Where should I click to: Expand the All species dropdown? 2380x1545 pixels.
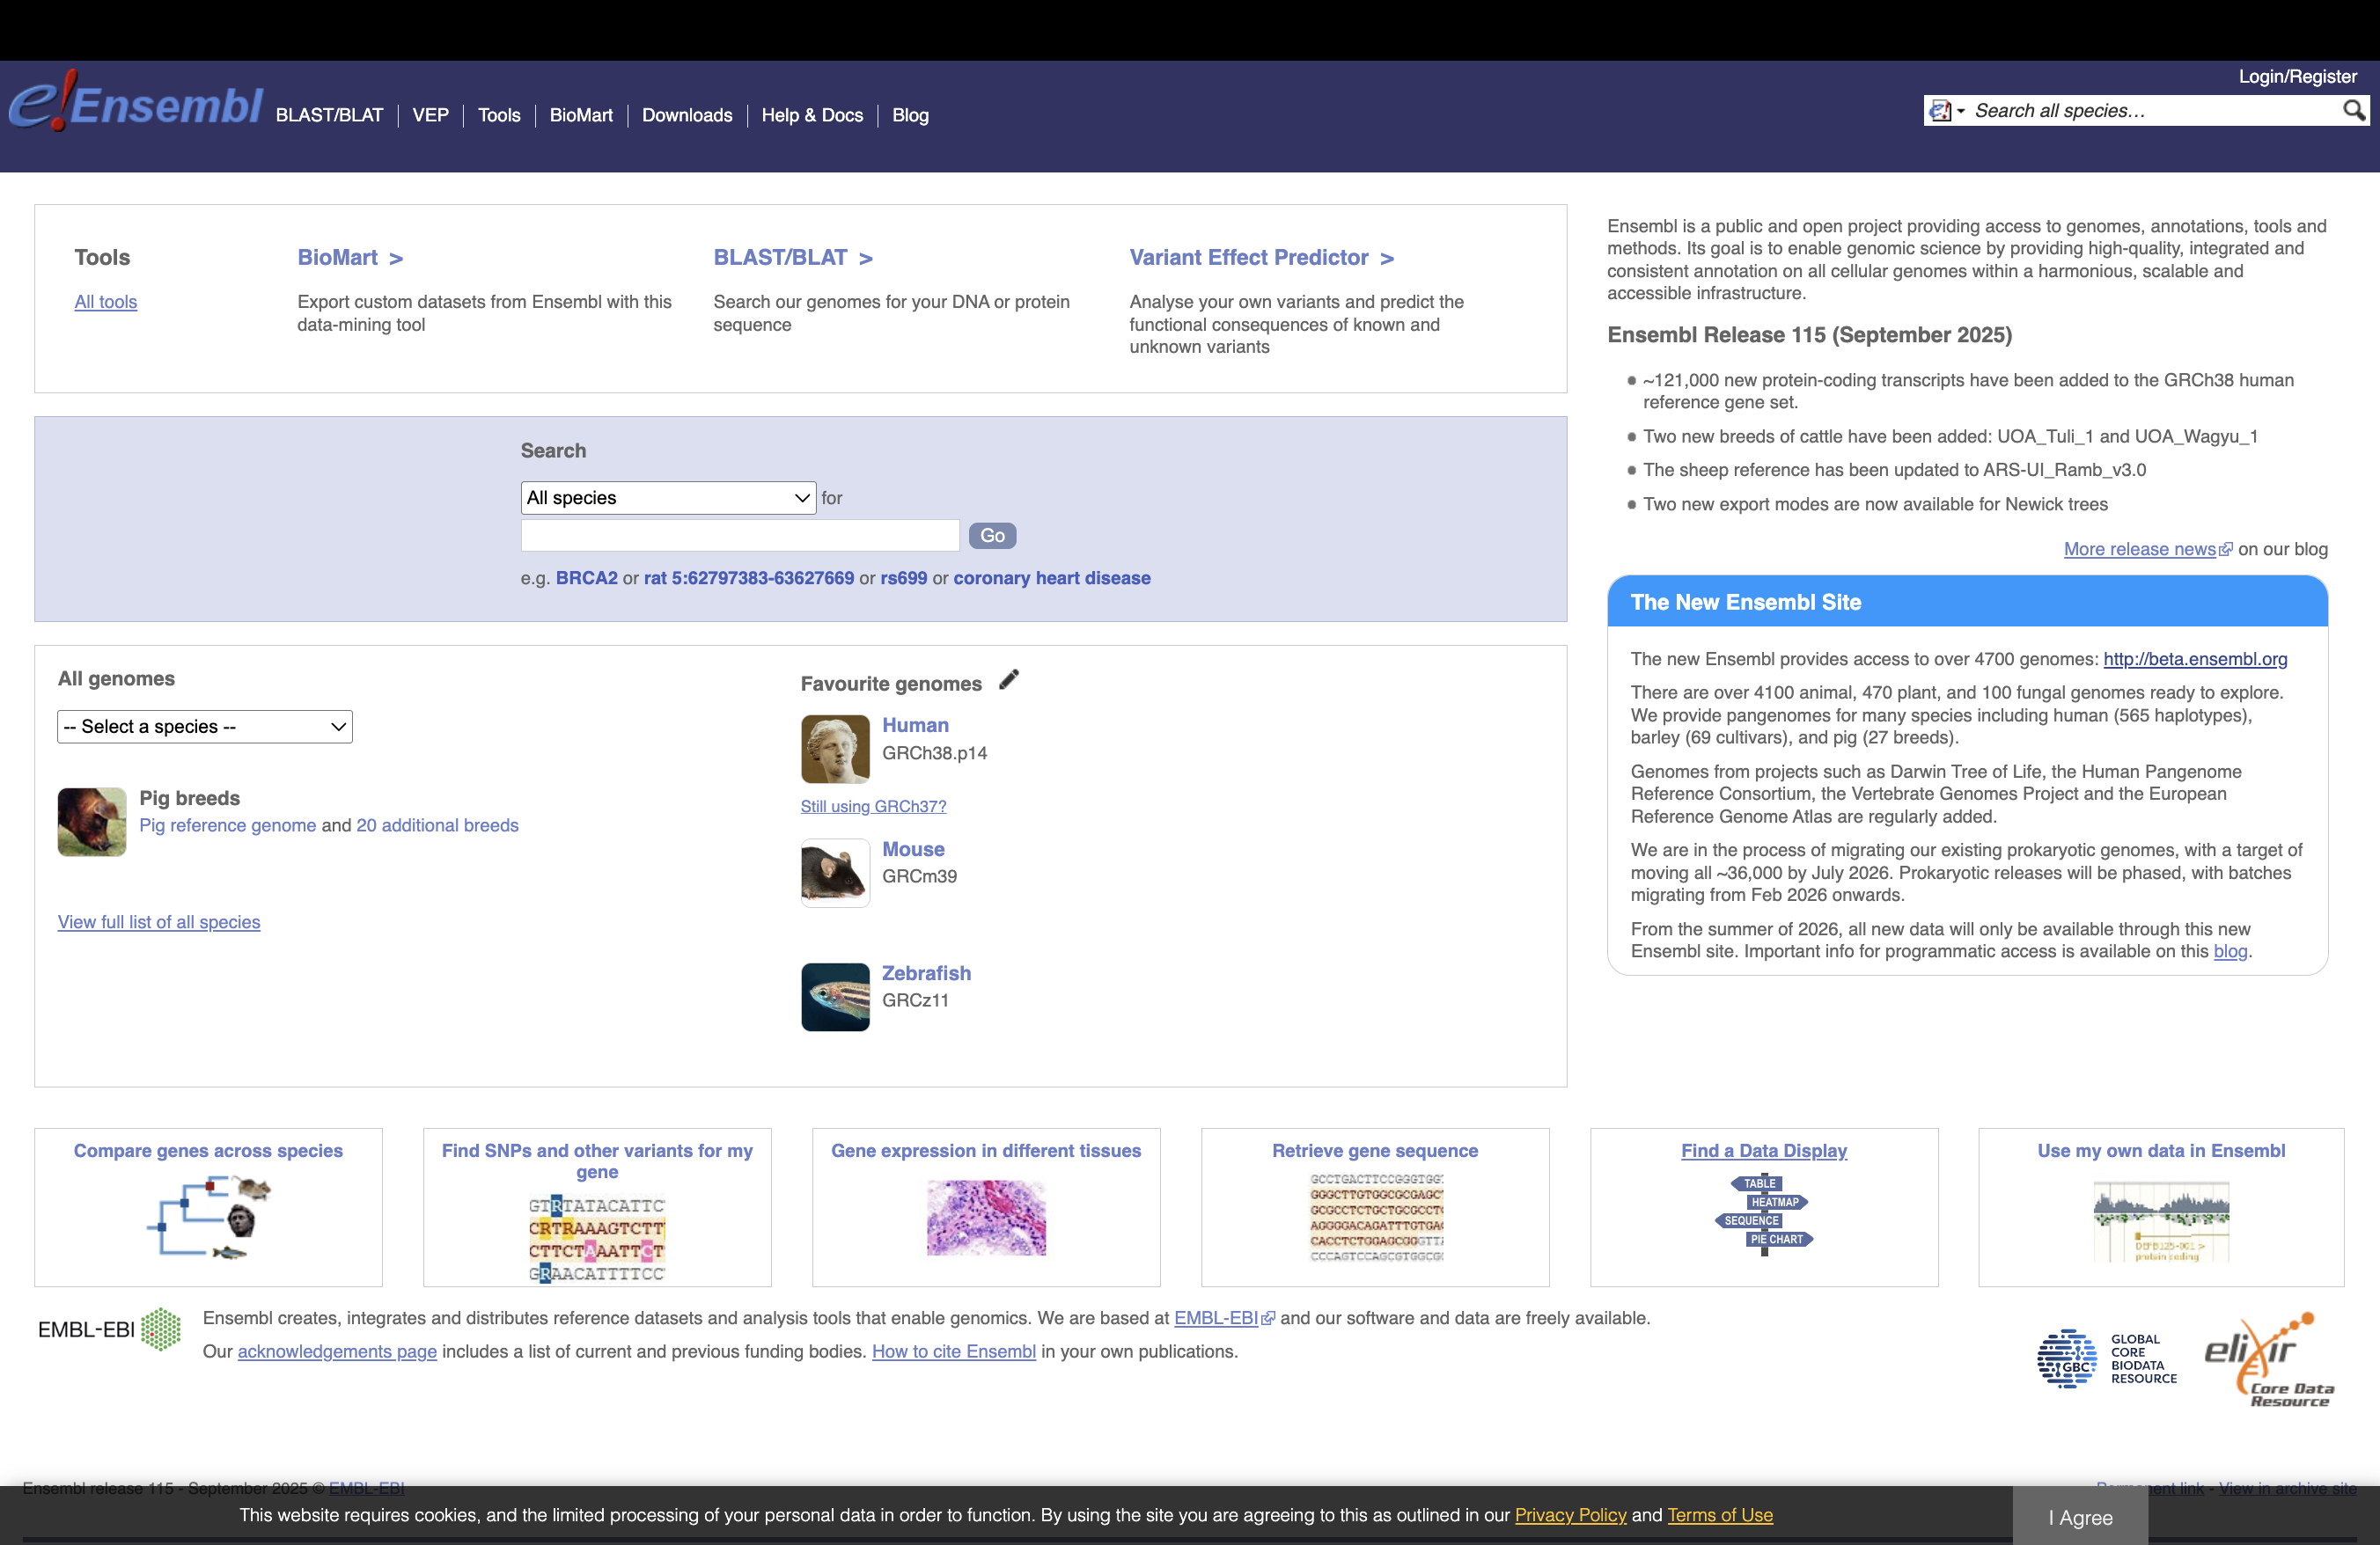coord(667,498)
